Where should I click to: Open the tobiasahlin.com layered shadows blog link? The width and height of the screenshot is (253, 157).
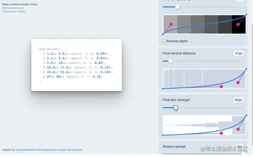(x=49, y=150)
